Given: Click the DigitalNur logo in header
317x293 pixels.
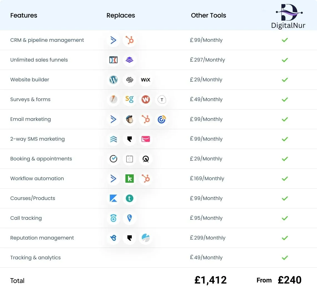Looking at the screenshot, I should pyautogui.click(x=288, y=16).
